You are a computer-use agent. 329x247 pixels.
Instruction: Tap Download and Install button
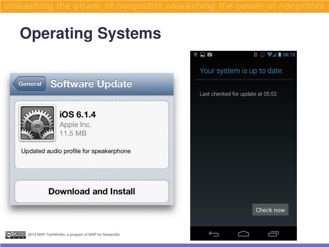pos(92,191)
